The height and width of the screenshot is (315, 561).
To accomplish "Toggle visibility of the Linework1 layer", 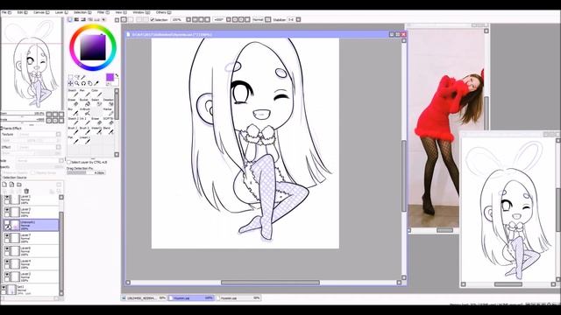I will pos(7,223).
